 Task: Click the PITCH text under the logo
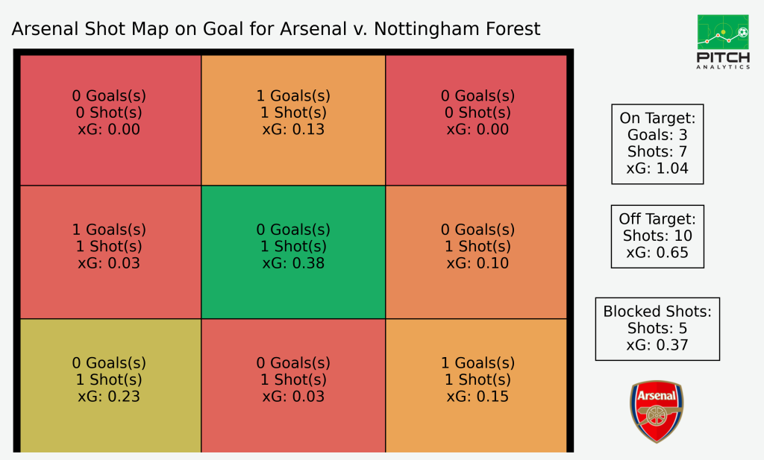(723, 57)
